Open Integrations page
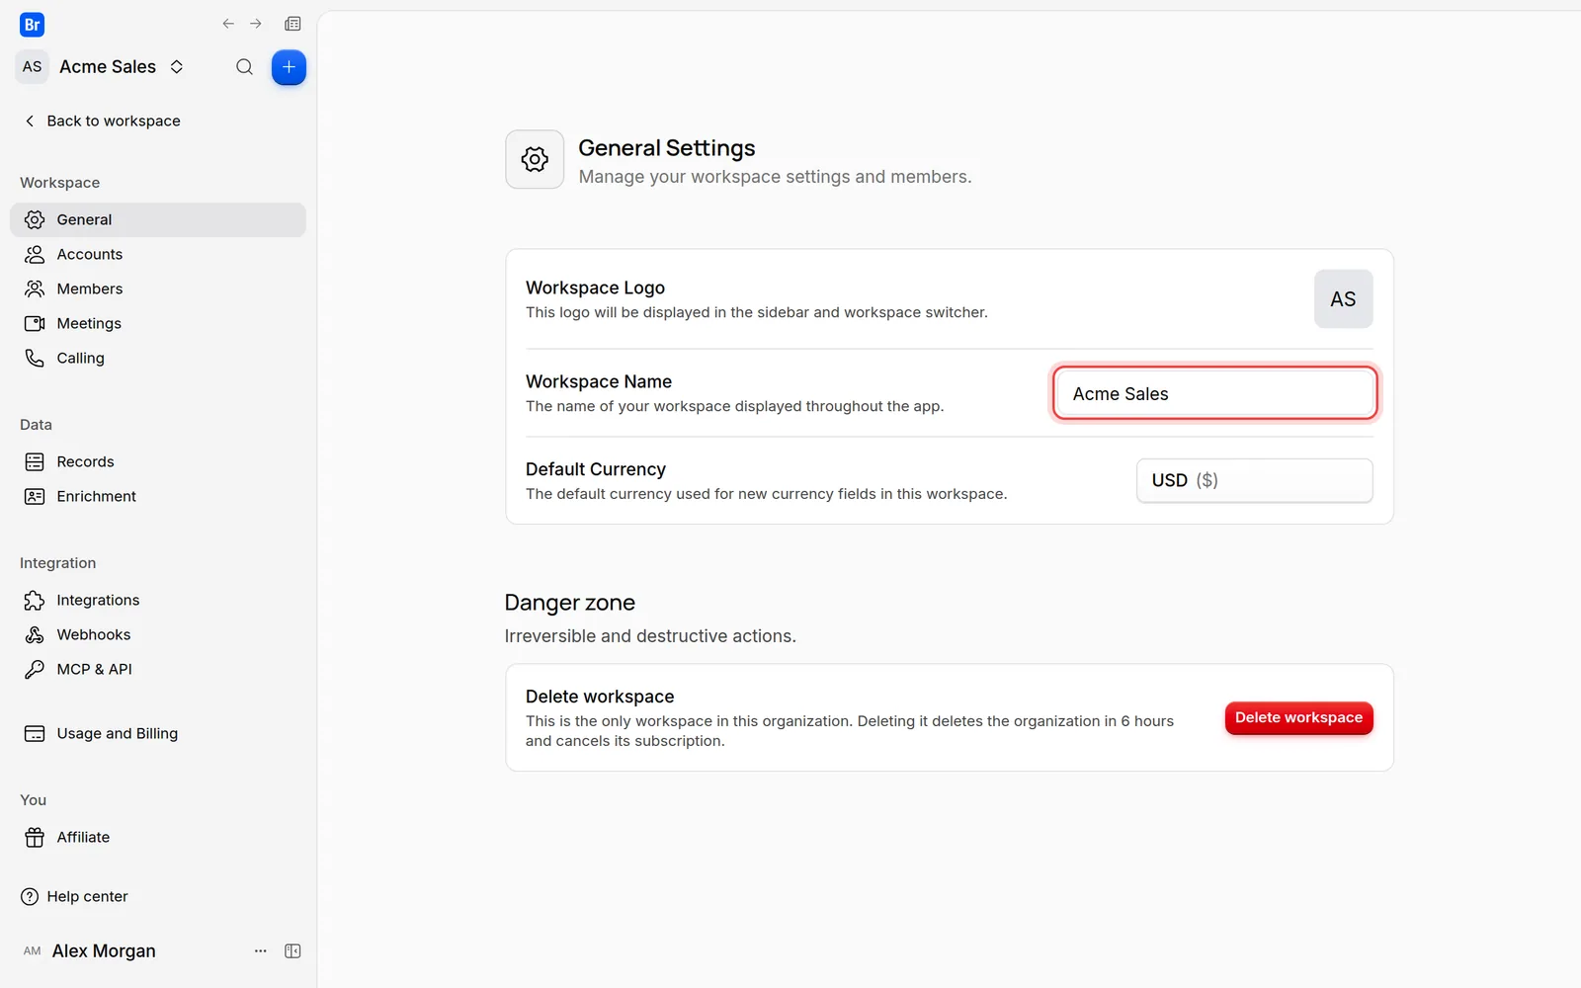Image resolution: width=1581 pixels, height=988 pixels. tap(158, 600)
